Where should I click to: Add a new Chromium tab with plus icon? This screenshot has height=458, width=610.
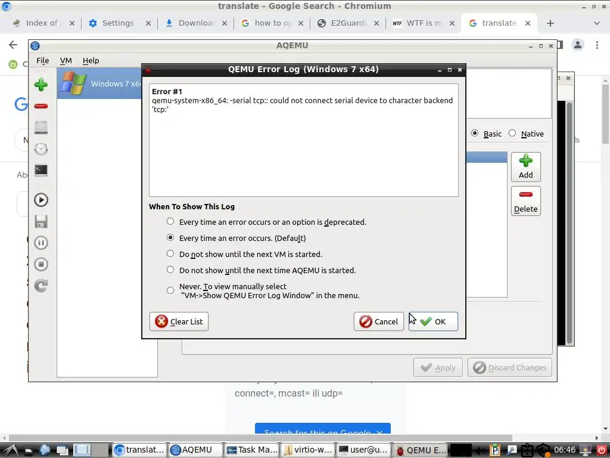click(x=550, y=23)
